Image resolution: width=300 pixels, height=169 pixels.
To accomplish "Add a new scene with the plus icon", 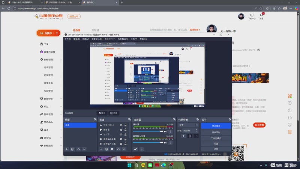I will point(67,149).
